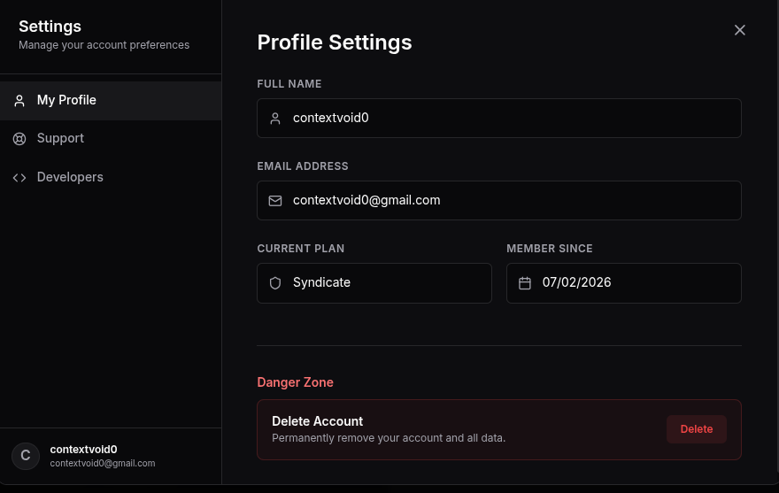This screenshot has height=493, width=779.
Task: Click the Current Plan field showing Syndicate
Action: coord(374,283)
